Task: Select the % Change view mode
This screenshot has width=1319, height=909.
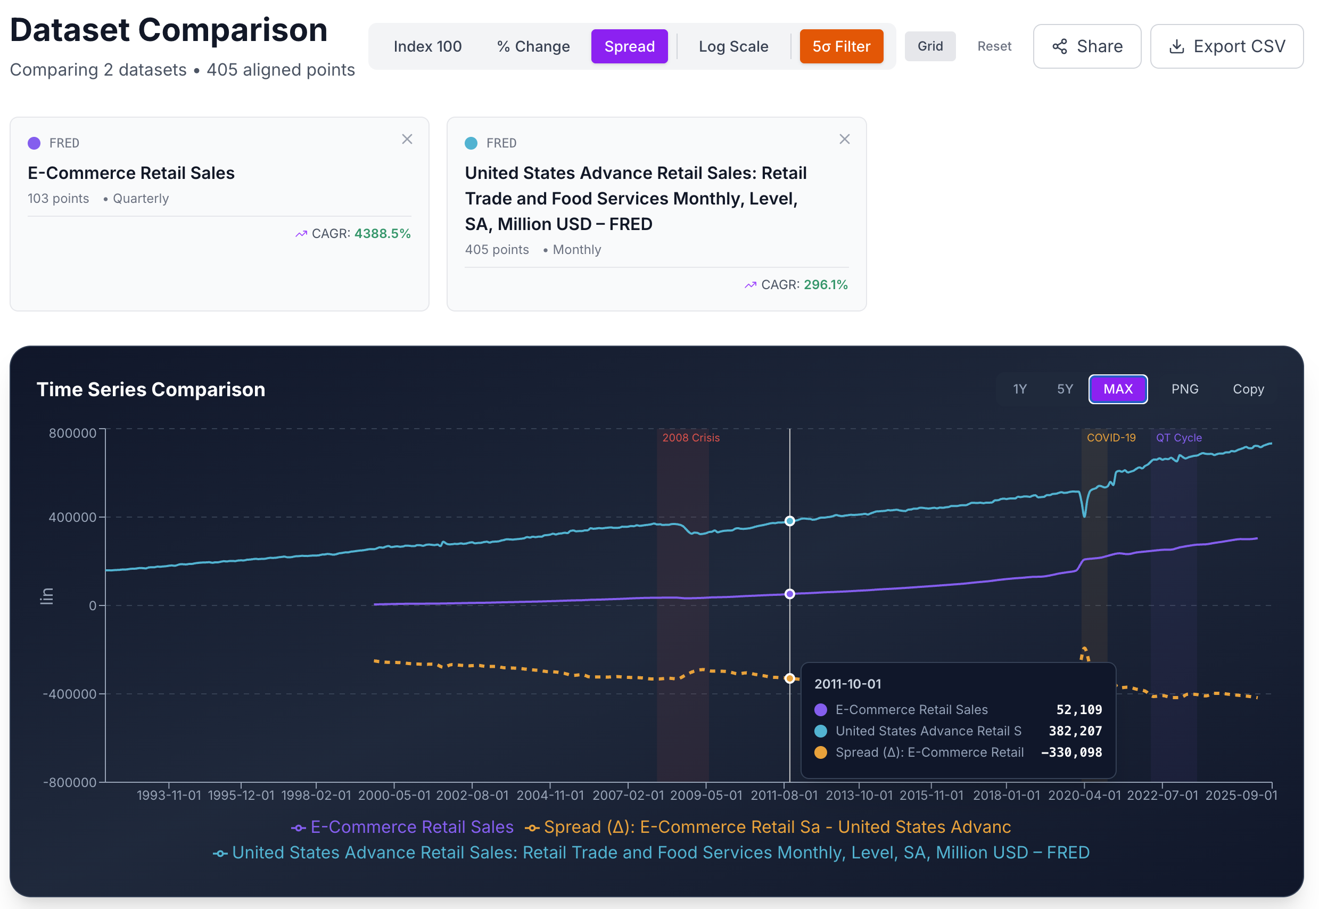Action: point(533,46)
